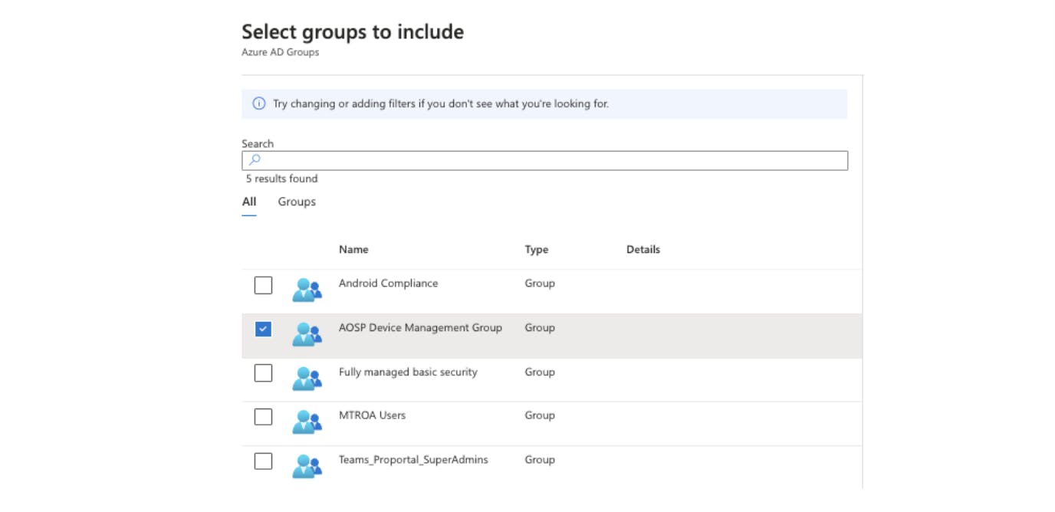Click the MTROA Users group icon
This screenshot has width=1055, height=512.
pos(307,422)
